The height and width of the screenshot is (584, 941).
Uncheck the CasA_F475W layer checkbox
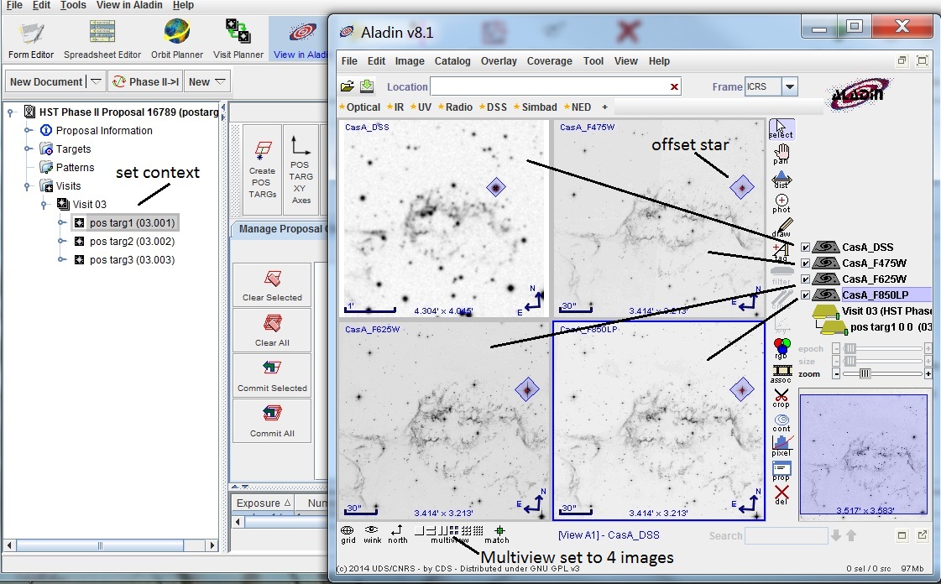point(805,263)
